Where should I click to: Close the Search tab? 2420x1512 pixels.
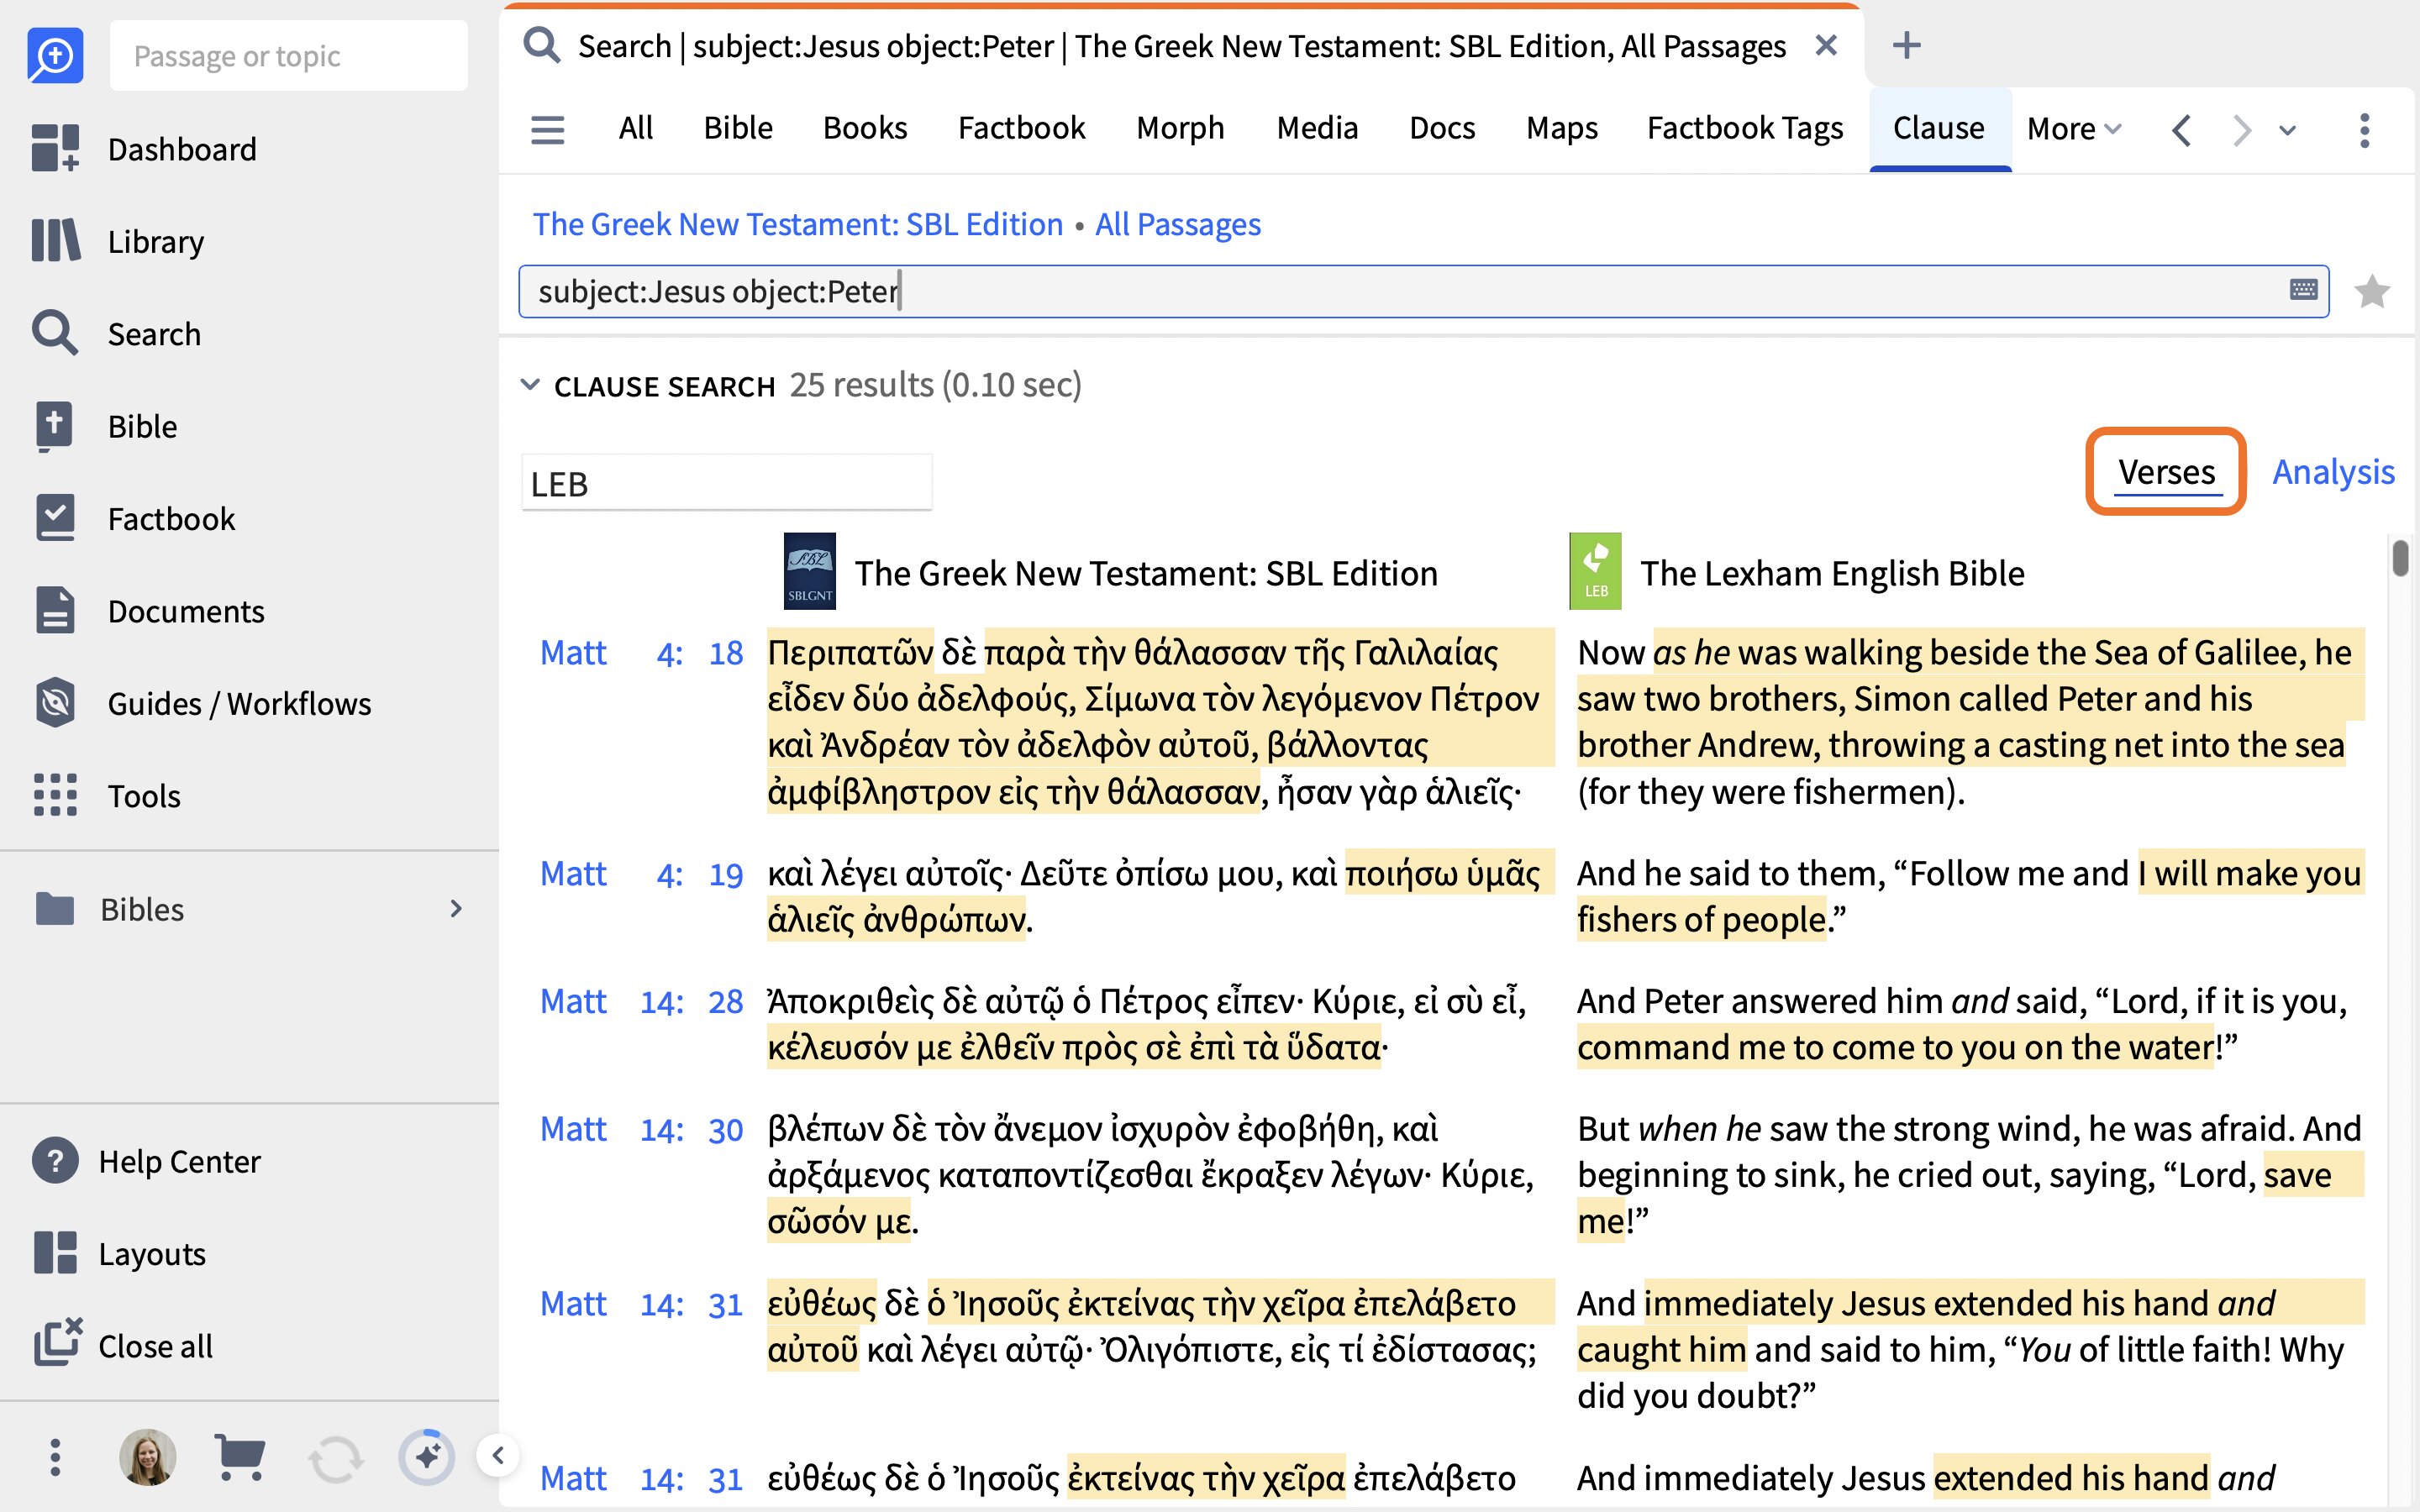click(x=1826, y=45)
